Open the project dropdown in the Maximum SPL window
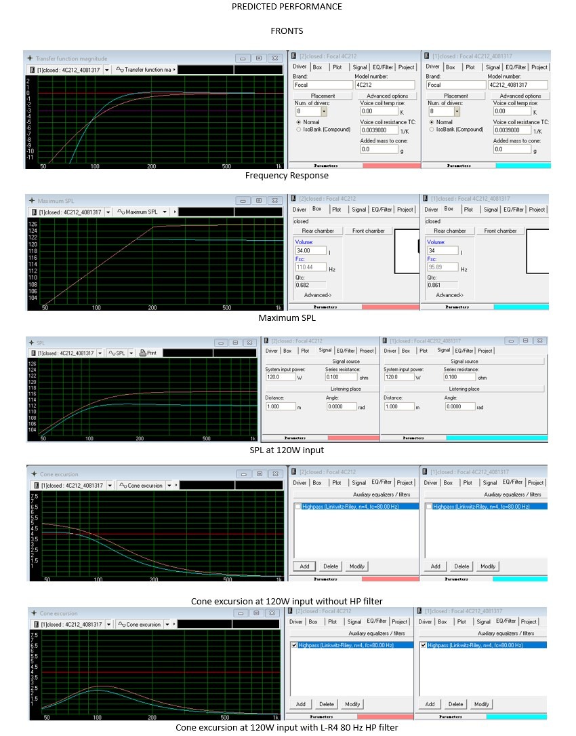576x736 pixels. (x=108, y=212)
